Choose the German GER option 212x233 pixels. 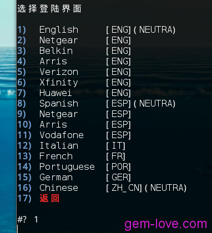[x=74, y=177]
